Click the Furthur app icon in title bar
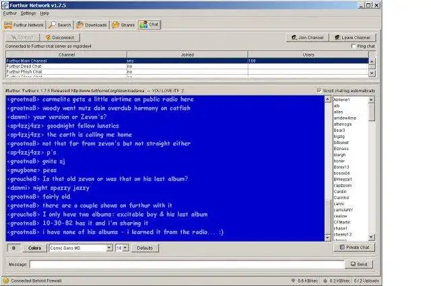This screenshot has width=431, height=286. click(x=5, y=5)
